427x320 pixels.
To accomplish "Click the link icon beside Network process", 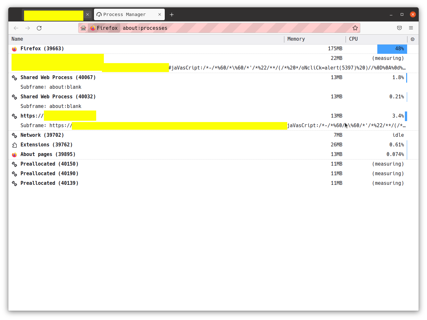I will (x=14, y=135).
